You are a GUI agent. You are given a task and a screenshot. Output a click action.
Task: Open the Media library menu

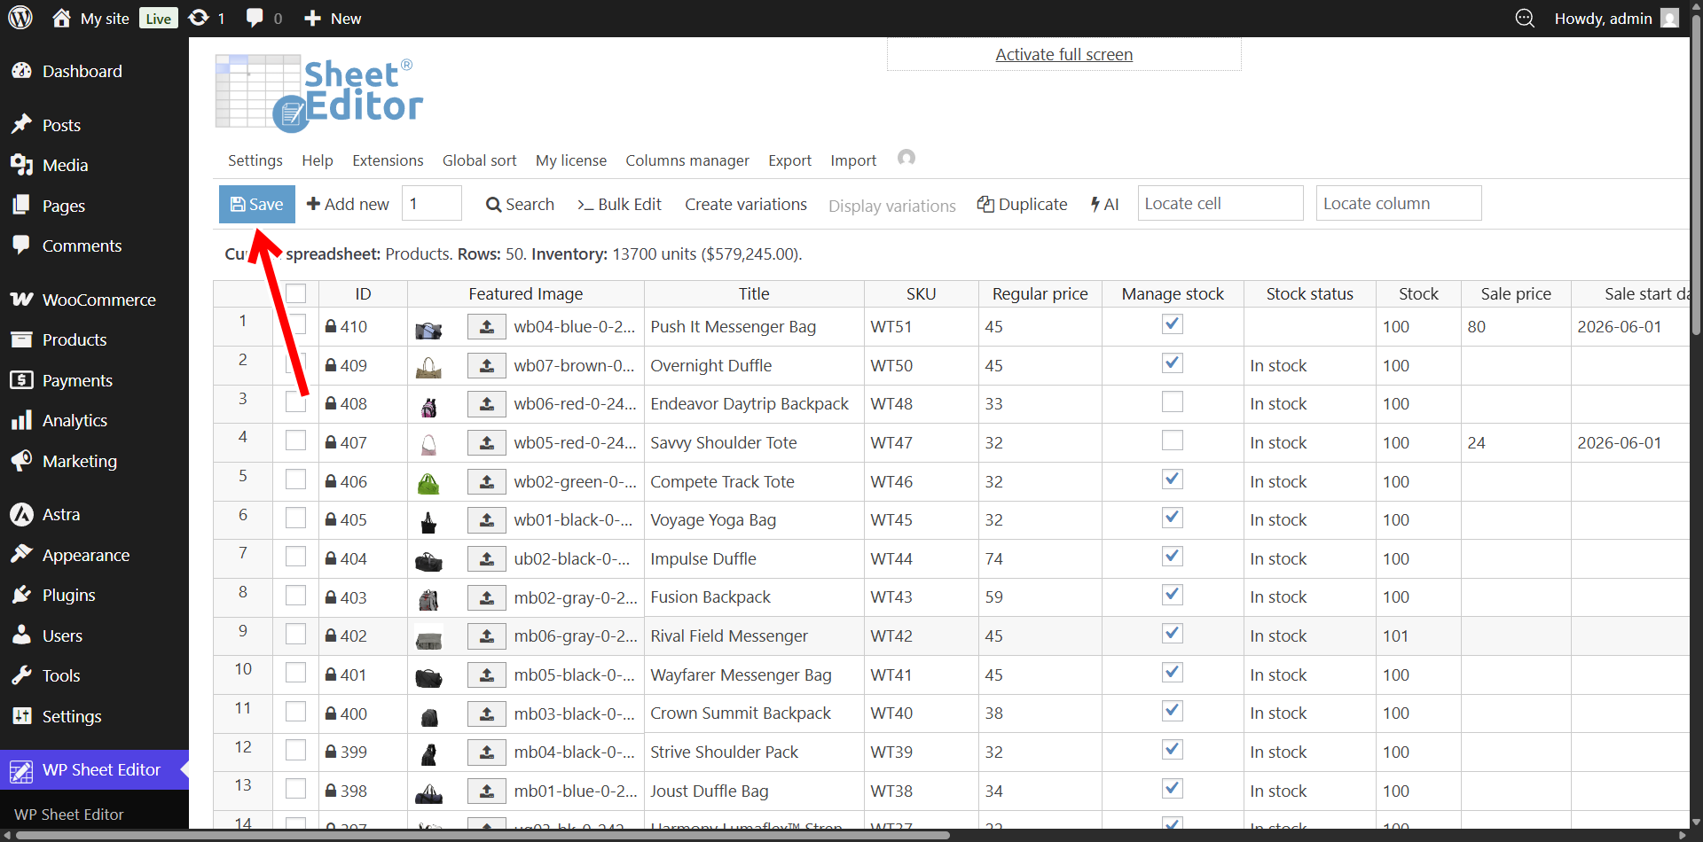tap(65, 165)
